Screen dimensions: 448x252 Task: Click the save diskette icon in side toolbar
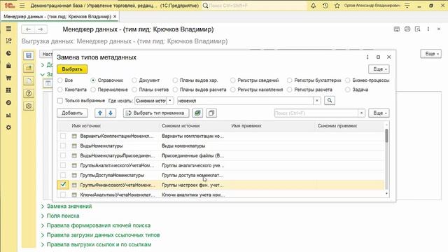[29, 55]
